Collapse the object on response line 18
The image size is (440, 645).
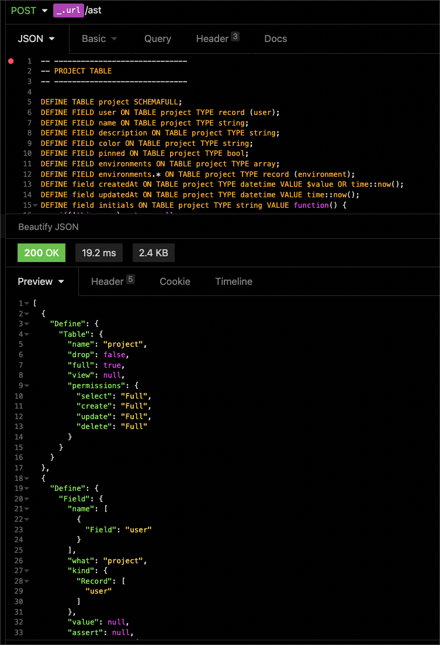[27, 478]
